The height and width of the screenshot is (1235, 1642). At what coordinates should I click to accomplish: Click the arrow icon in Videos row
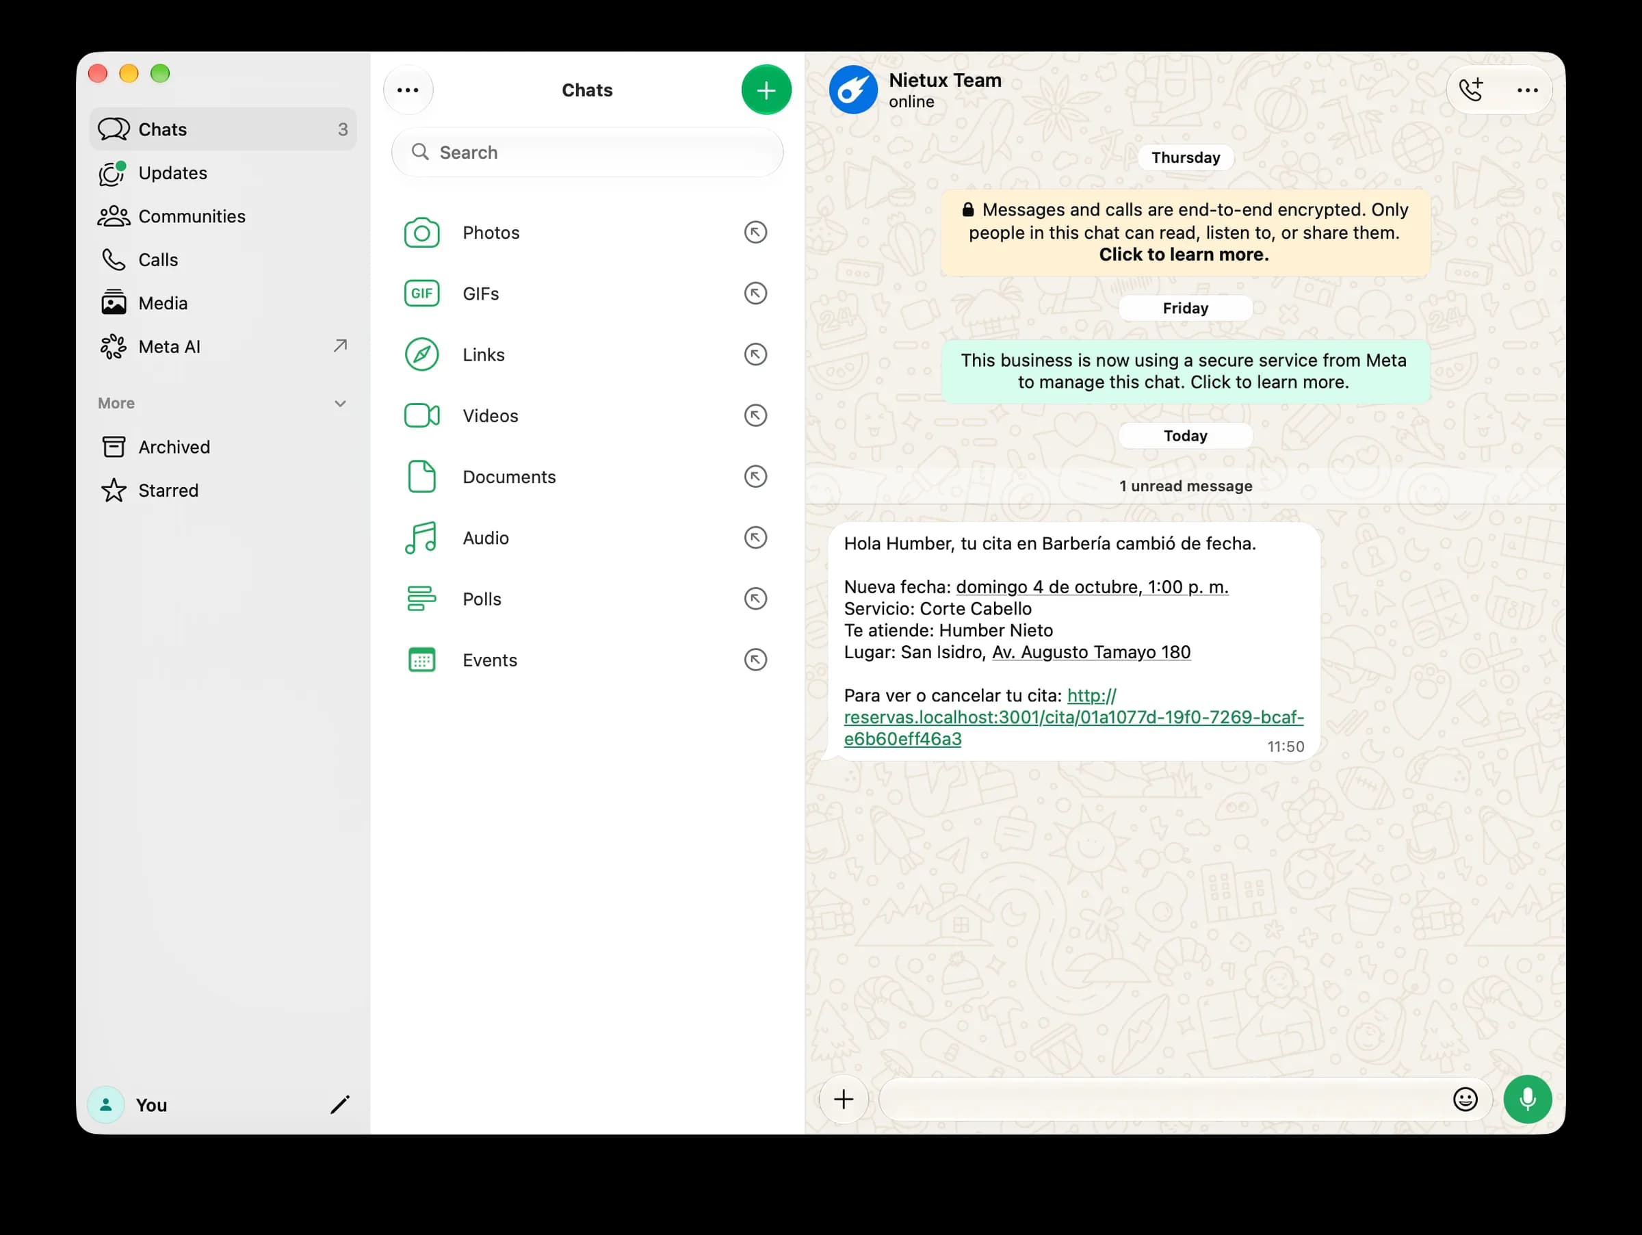click(756, 415)
